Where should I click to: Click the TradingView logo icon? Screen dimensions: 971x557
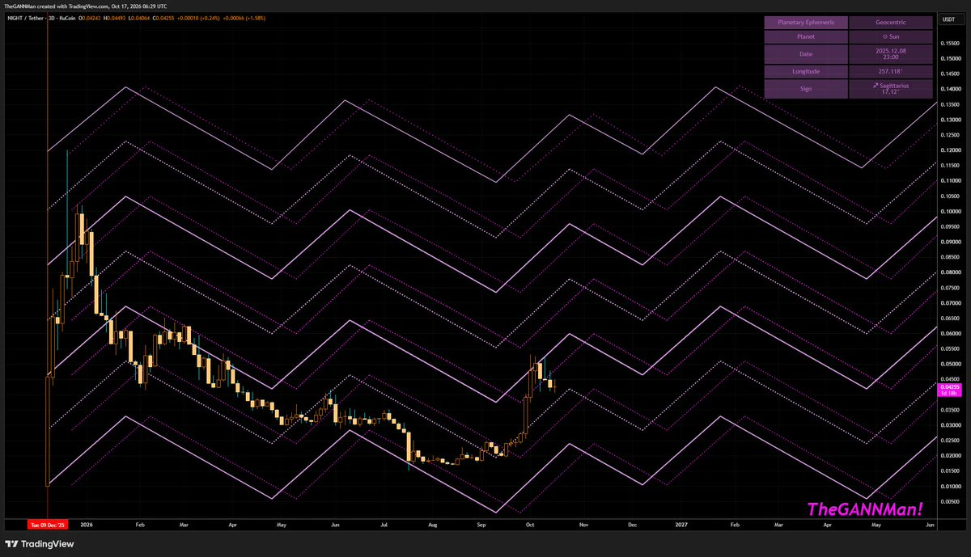click(11, 544)
